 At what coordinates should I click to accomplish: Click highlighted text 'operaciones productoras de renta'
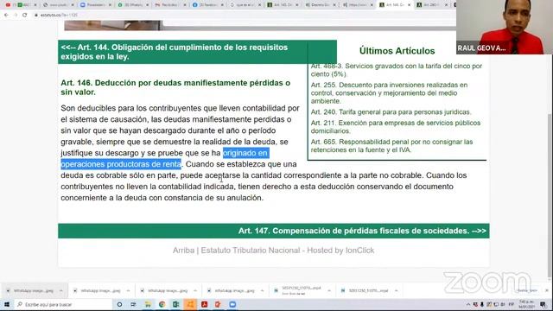coord(121,164)
